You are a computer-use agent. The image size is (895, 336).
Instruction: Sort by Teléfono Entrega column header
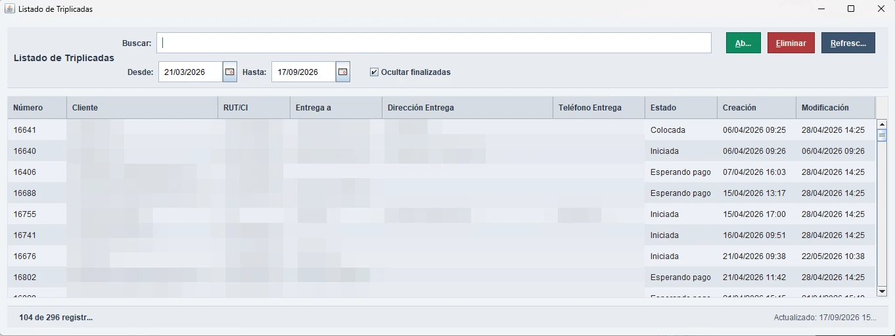pos(599,108)
